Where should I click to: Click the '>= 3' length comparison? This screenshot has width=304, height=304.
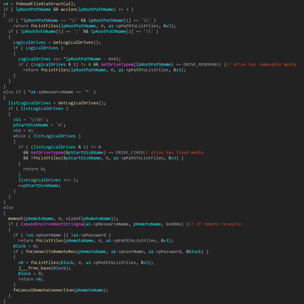click(123, 9)
